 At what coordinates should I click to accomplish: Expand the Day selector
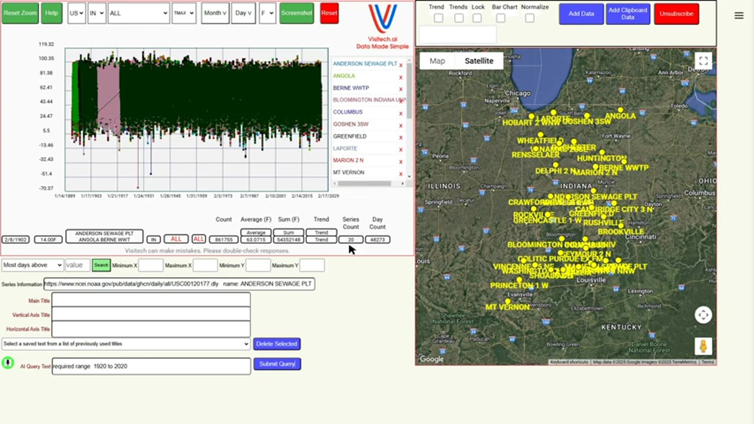[x=243, y=13]
